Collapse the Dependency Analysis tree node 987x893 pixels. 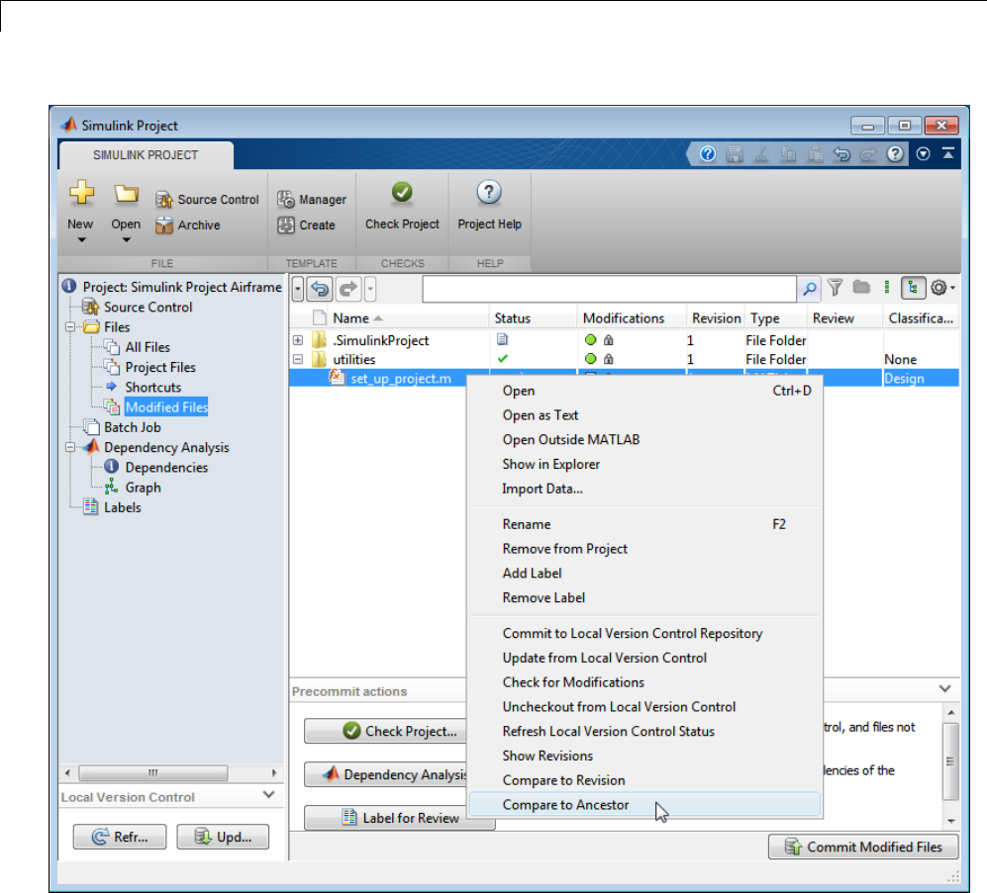point(70,447)
